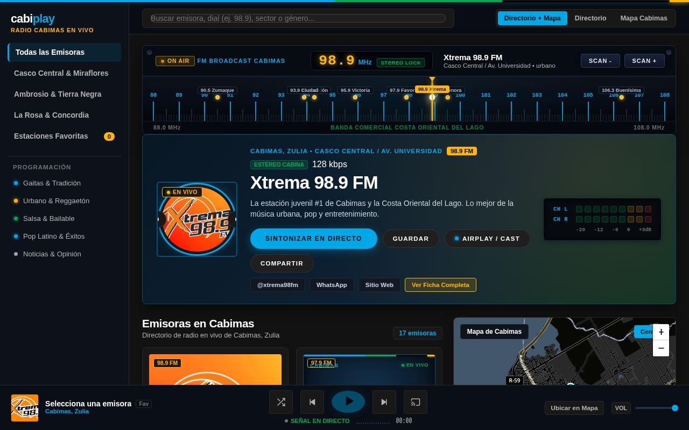
Task: Click the Xtrema 98.9 station logo
Action: pyautogui.click(x=197, y=219)
